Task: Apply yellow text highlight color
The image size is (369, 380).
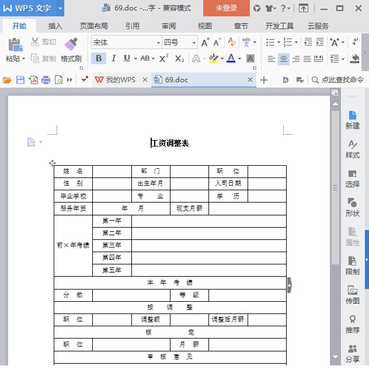Action: [x=213, y=58]
